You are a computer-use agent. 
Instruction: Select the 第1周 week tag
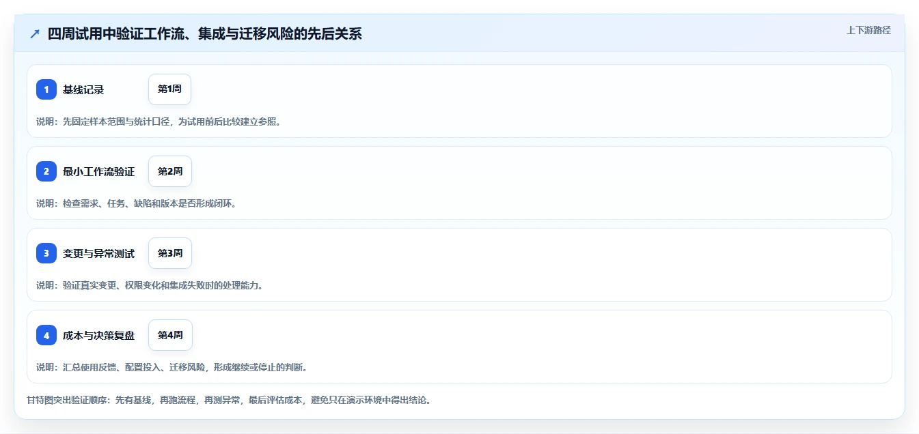pos(169,89)
